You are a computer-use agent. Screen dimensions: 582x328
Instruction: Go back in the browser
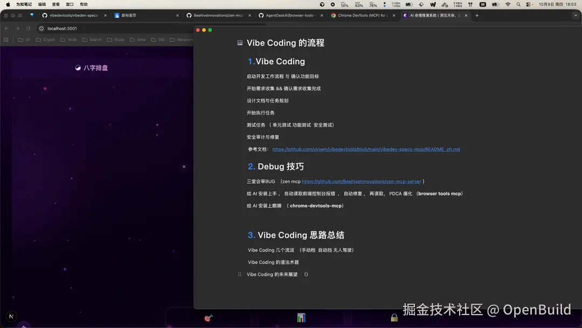(6, 29)
